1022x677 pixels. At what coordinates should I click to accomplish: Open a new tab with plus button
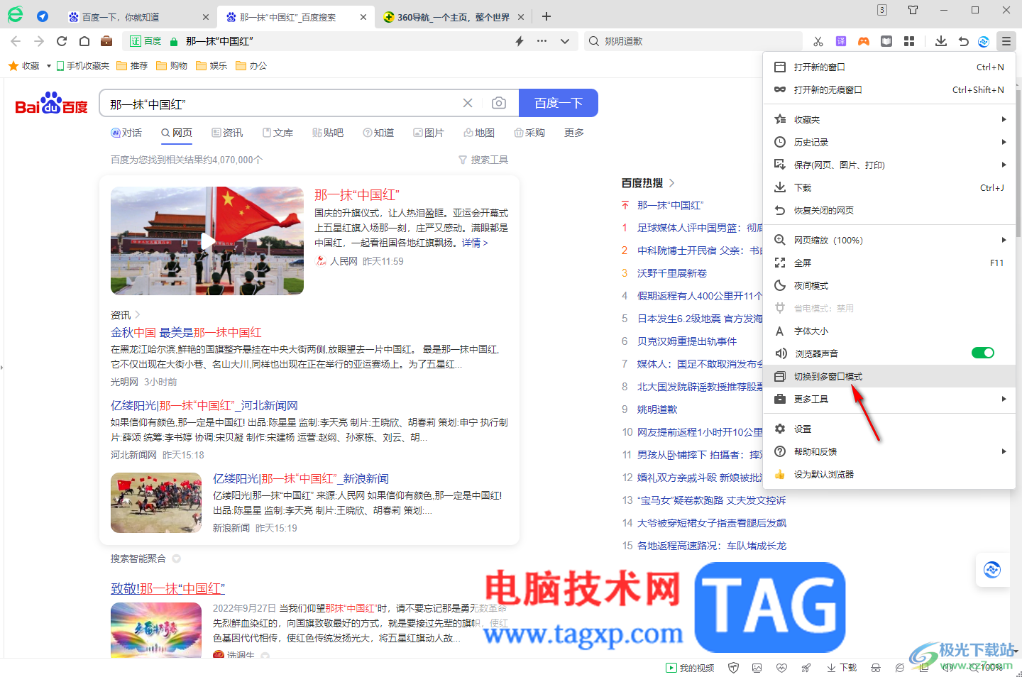pyautogui.click(x=546, y=16)
